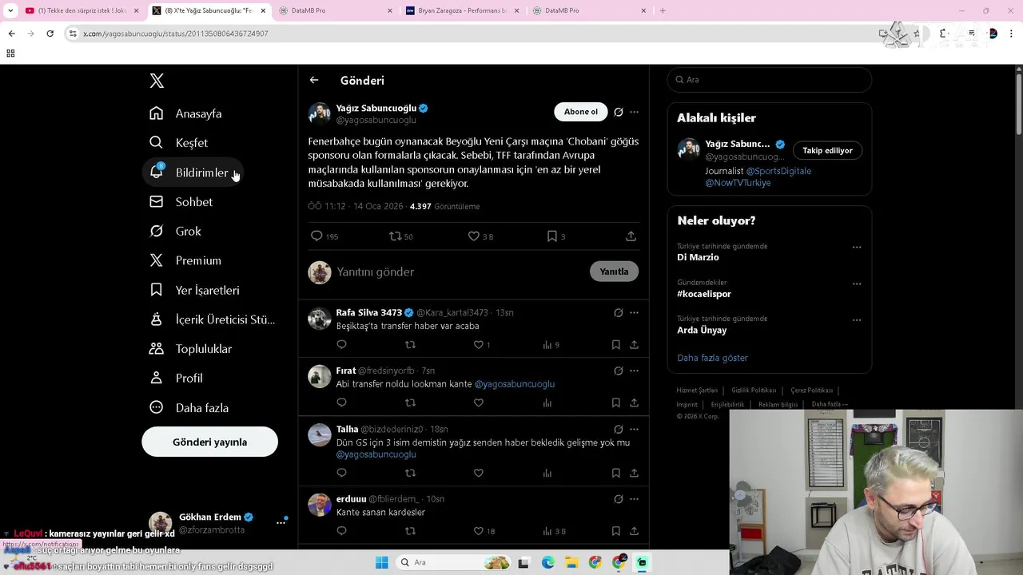This screenshot has height=575, width=1023.
Task: Open account menu next to Gökhan Erdem
Action: coord(281,522)
